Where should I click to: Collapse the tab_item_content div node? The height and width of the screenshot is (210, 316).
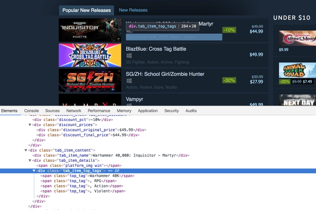click(x=26, y=150)
